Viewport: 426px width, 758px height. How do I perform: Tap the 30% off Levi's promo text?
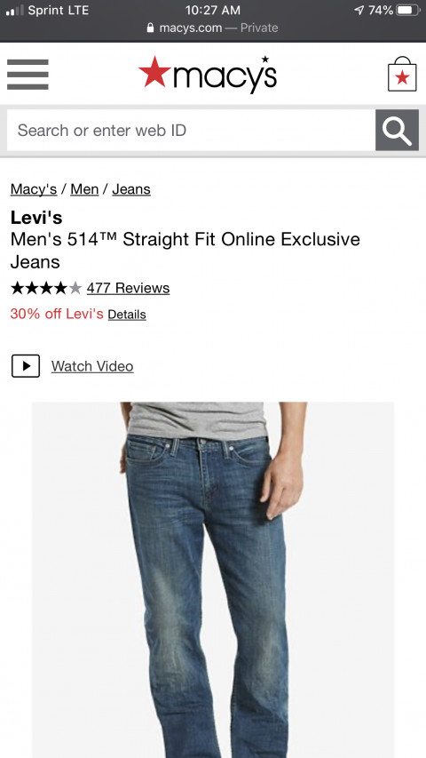pos(57,314)
